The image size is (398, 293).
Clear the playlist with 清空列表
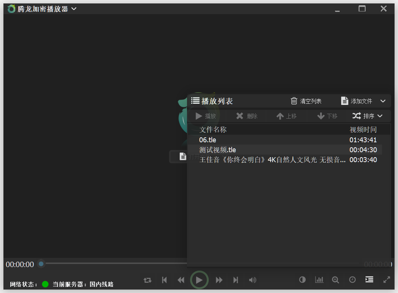tap(306, 101)
